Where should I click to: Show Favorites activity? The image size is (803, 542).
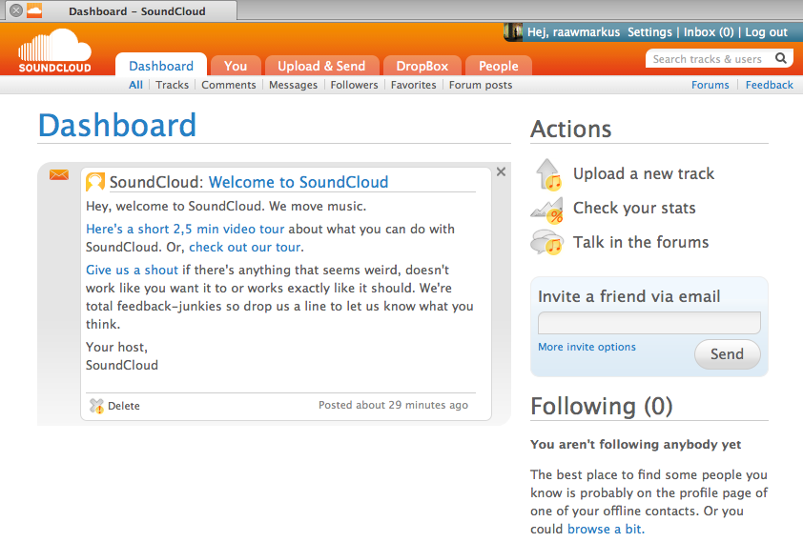pos(413,85)
